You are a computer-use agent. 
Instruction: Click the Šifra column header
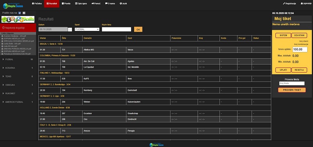click(x=71, y=38)
